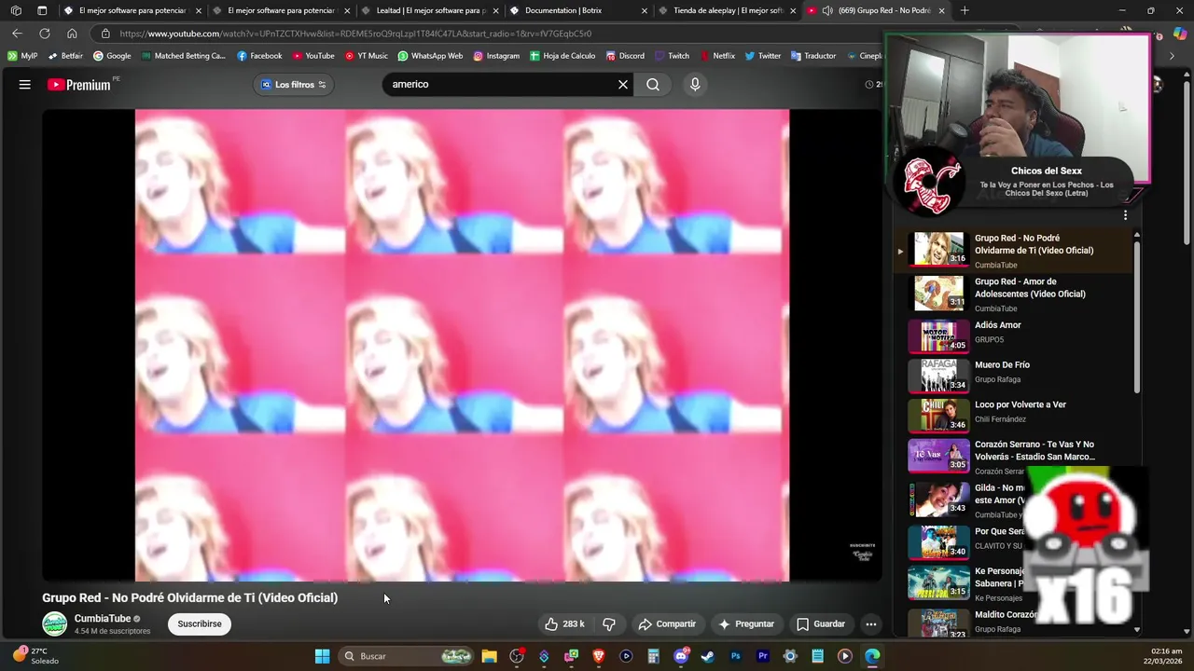Like the video with 283 k likes
Viewport: 1194px width, 671px height.
(x=565, y=624)
